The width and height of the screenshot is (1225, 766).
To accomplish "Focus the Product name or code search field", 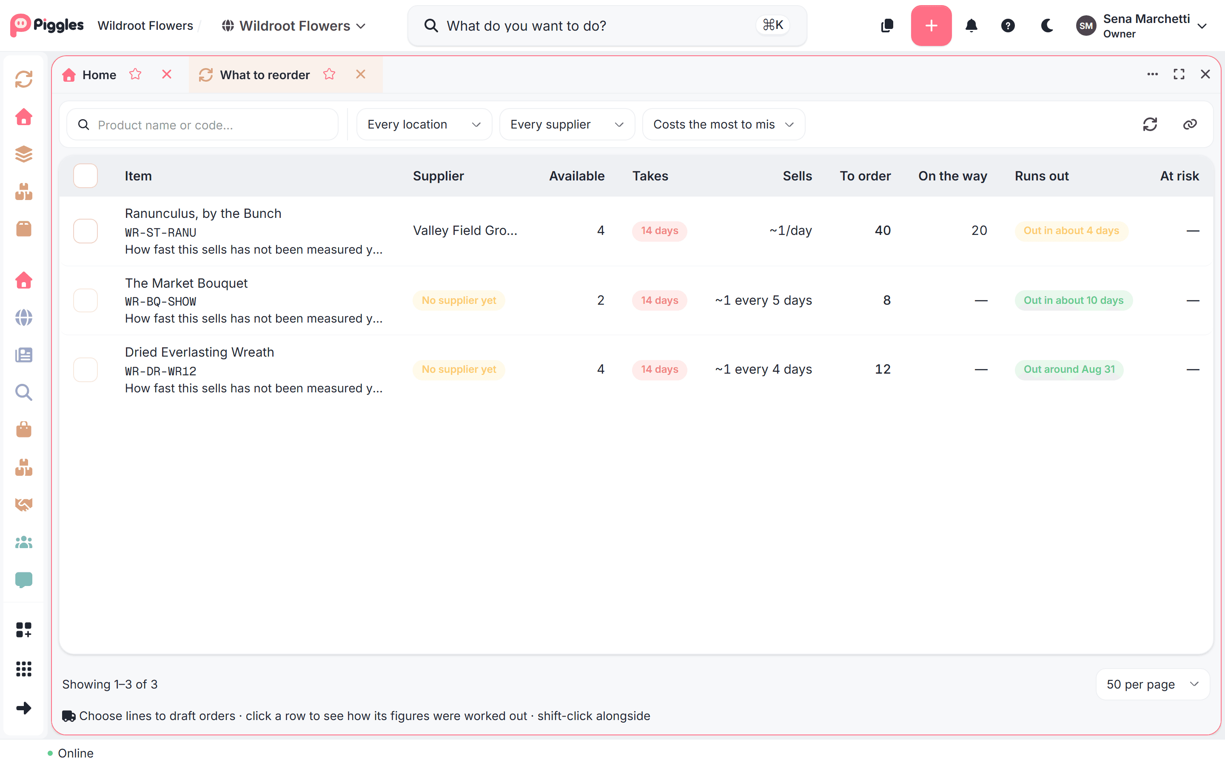I will (x=202, y=124).
